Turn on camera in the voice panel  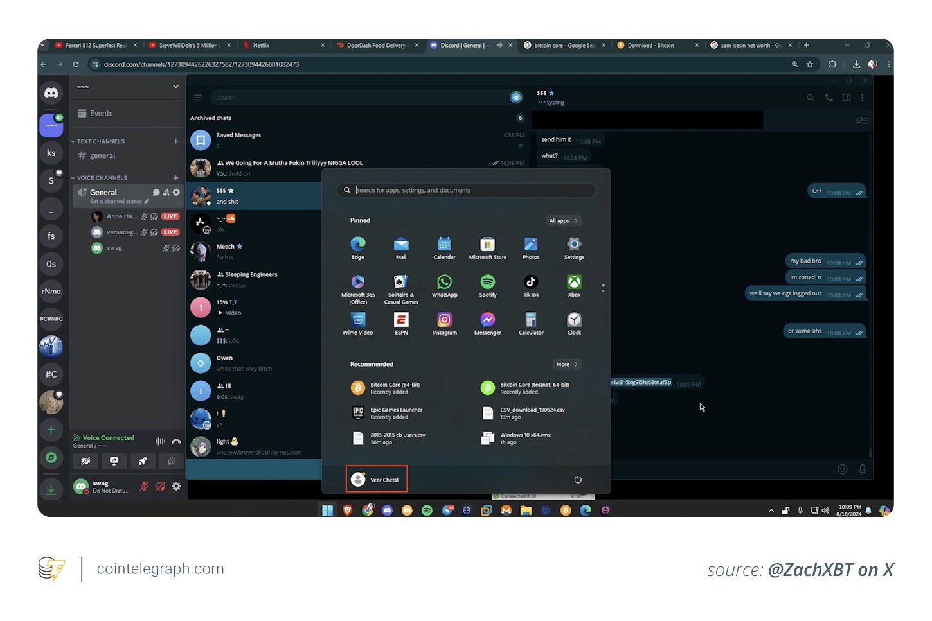click(x=85, y=461)
